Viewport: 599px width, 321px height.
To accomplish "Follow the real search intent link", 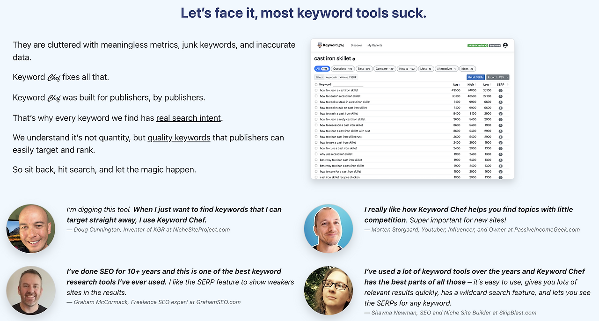I will (x=189, y=118).
